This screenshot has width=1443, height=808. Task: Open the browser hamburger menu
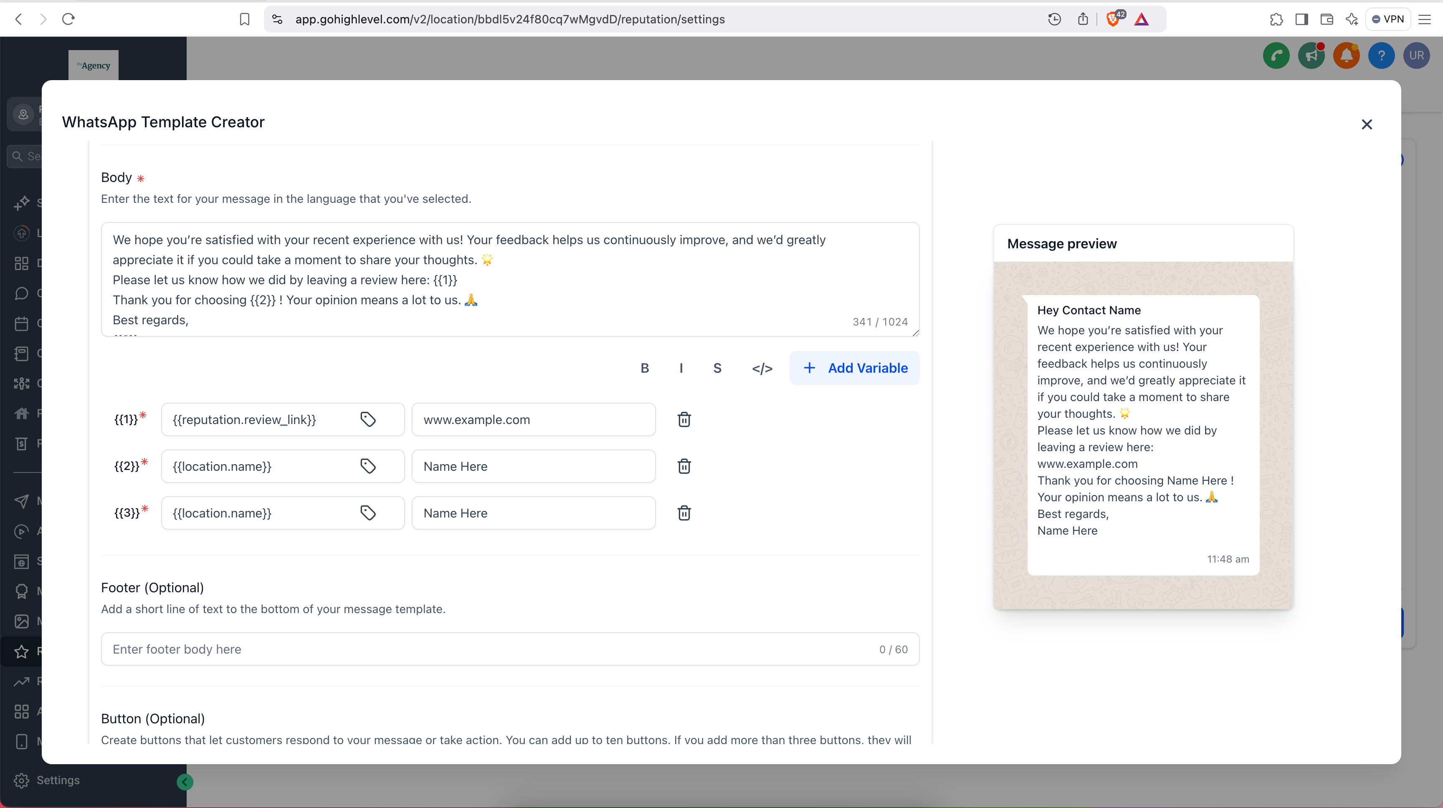[x=1425, y=19]
